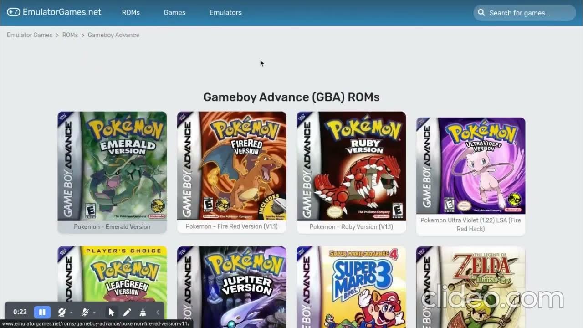Viewport: 583px width, 328px height.
Task: Pause the screen recording
Action: point(42,312)
